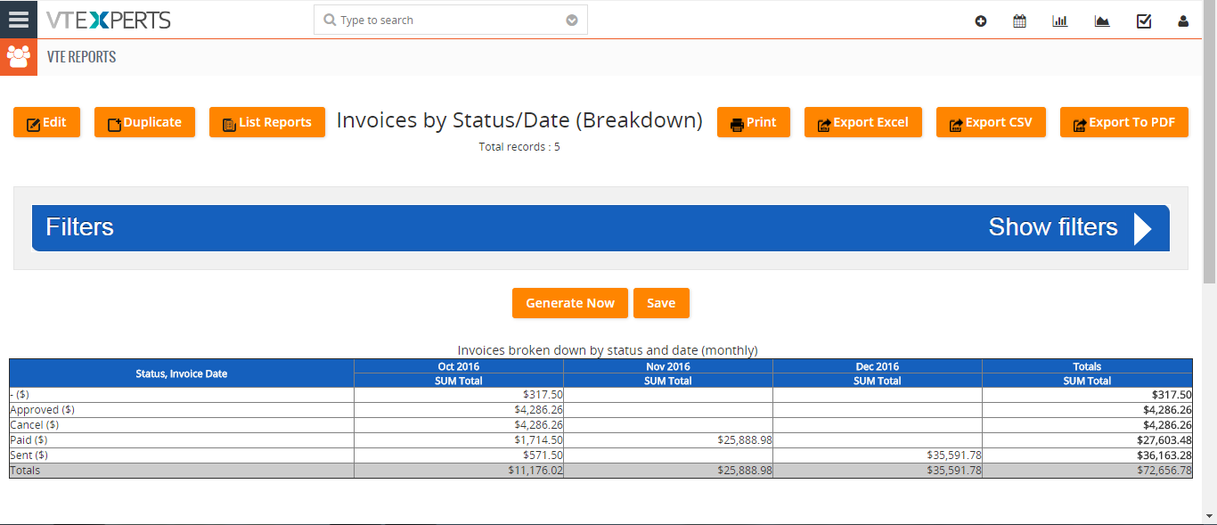The image size is (1217, 525).
Task: Click the $11,176.02 Oct total cell
Action: click(x=459, y=471)
